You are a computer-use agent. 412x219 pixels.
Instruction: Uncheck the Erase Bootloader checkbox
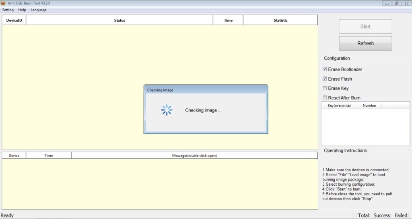[325, 69]
